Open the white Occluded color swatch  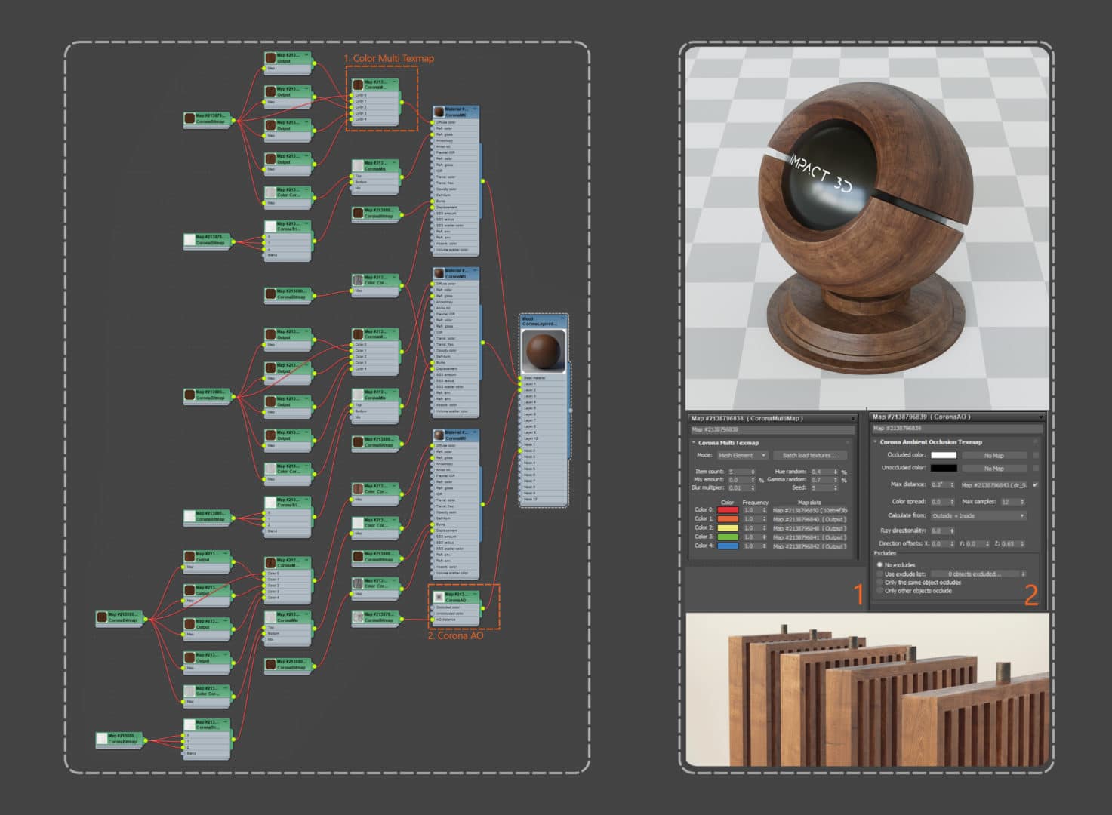pos(944,455)
